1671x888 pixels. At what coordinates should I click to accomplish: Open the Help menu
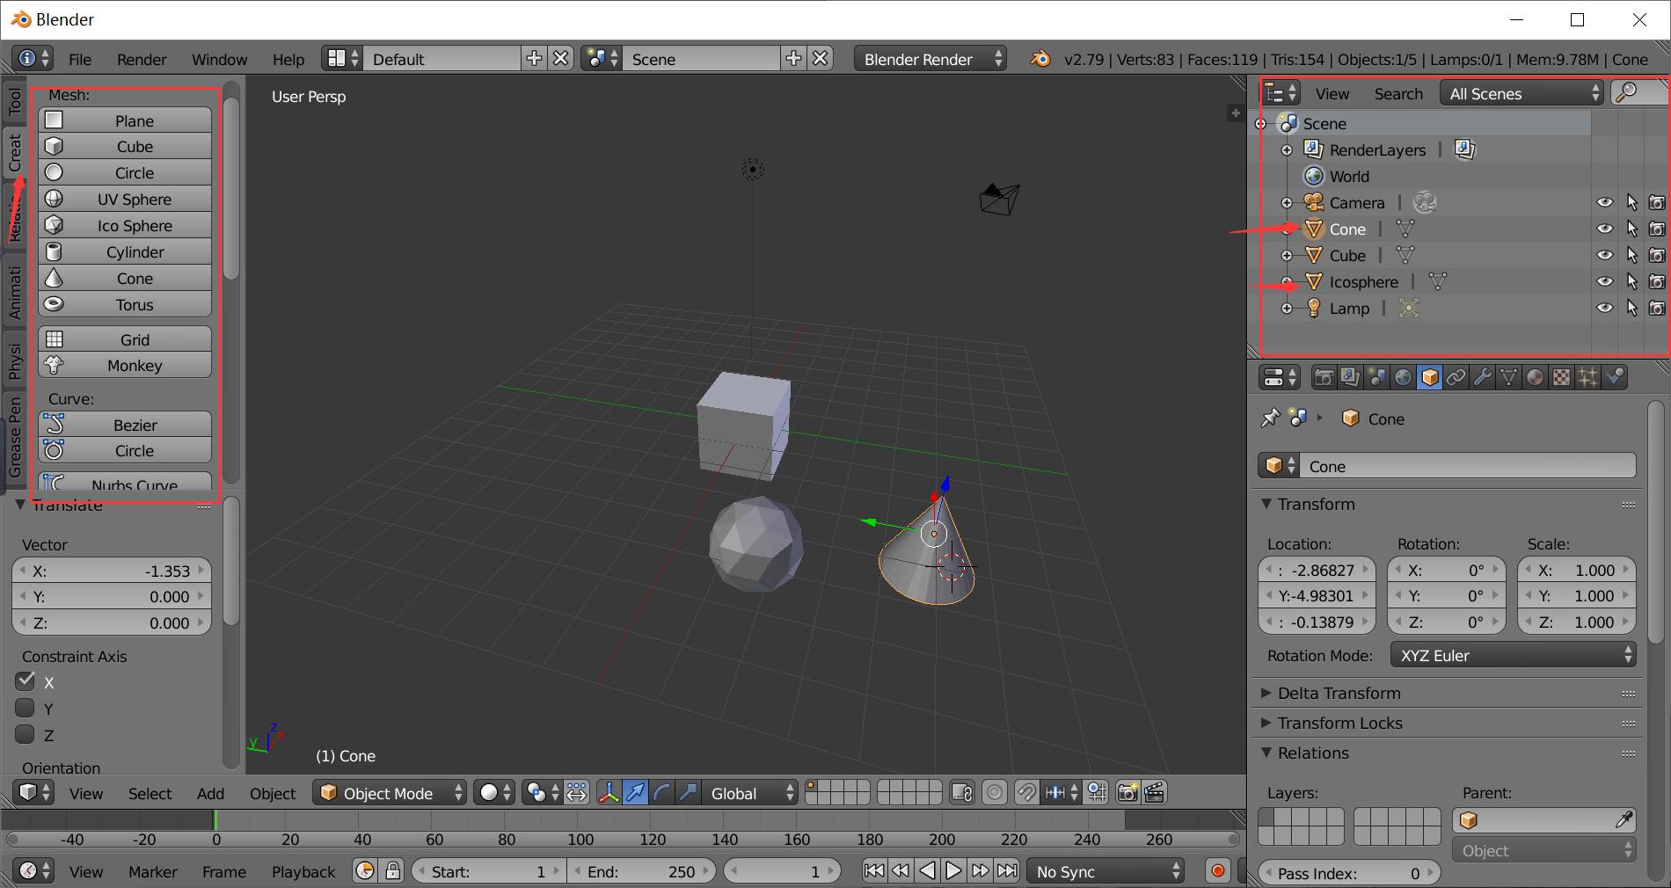[x=288, y=59]
